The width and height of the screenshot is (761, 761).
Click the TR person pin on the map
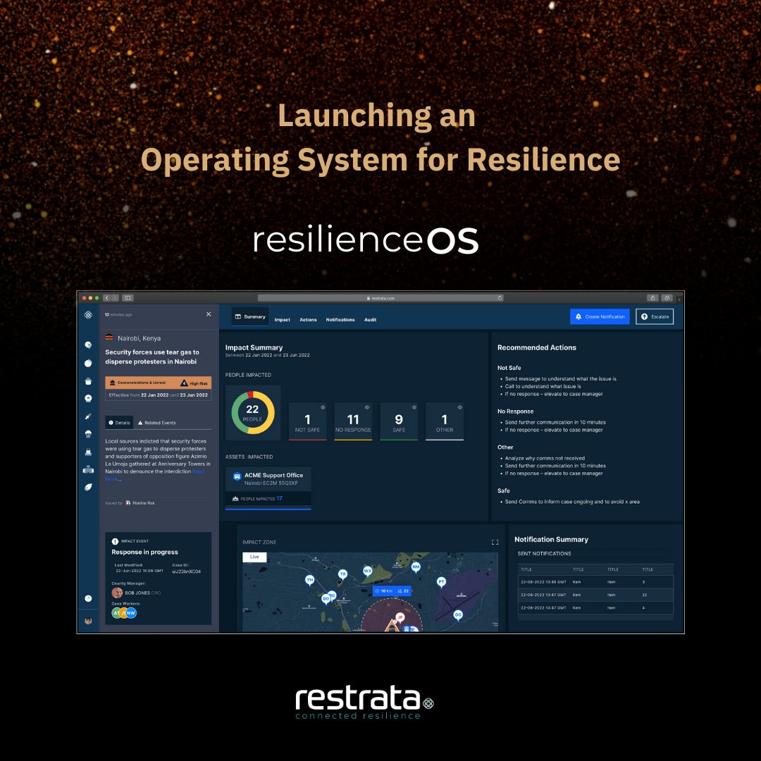342,575
